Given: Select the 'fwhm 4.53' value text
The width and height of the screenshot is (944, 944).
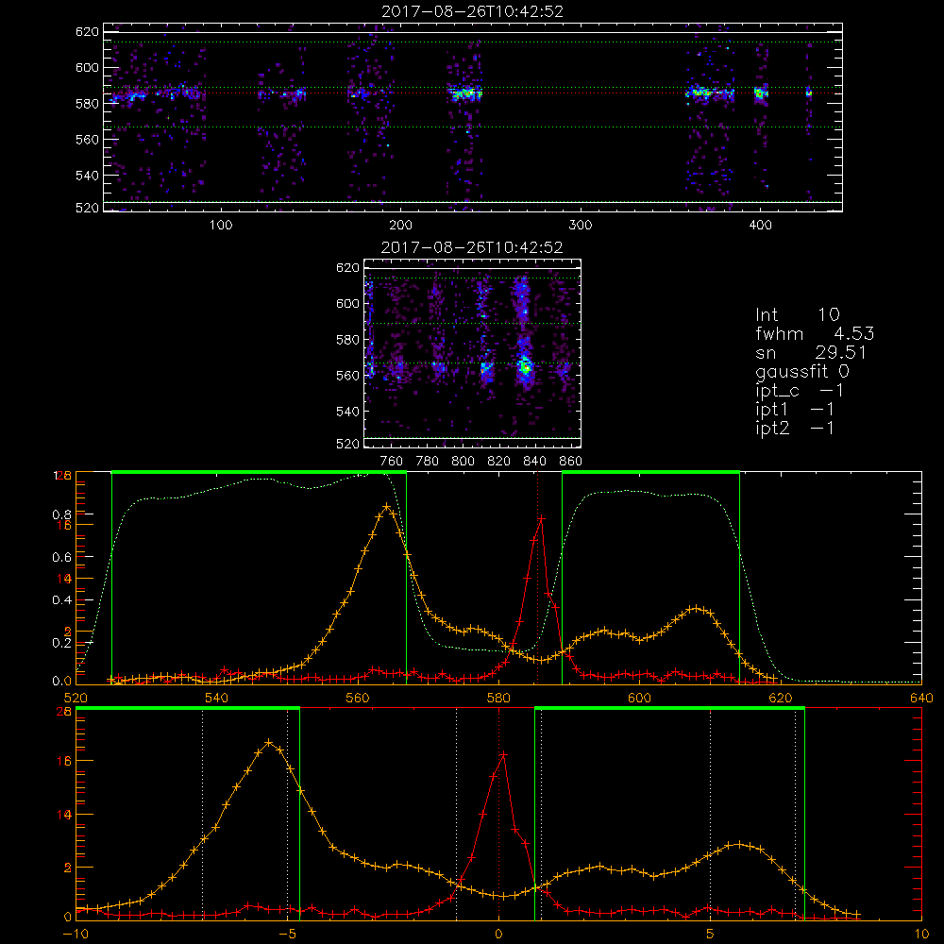Looking at the screenshot, I should 815,334.
